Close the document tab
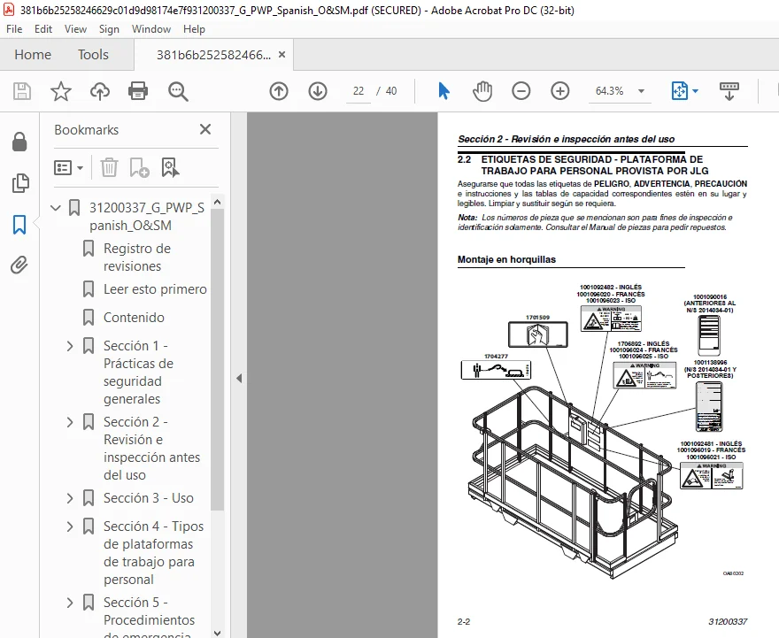Image resolution: width=779 pixels, height=638 pixels. coord(282,55)
